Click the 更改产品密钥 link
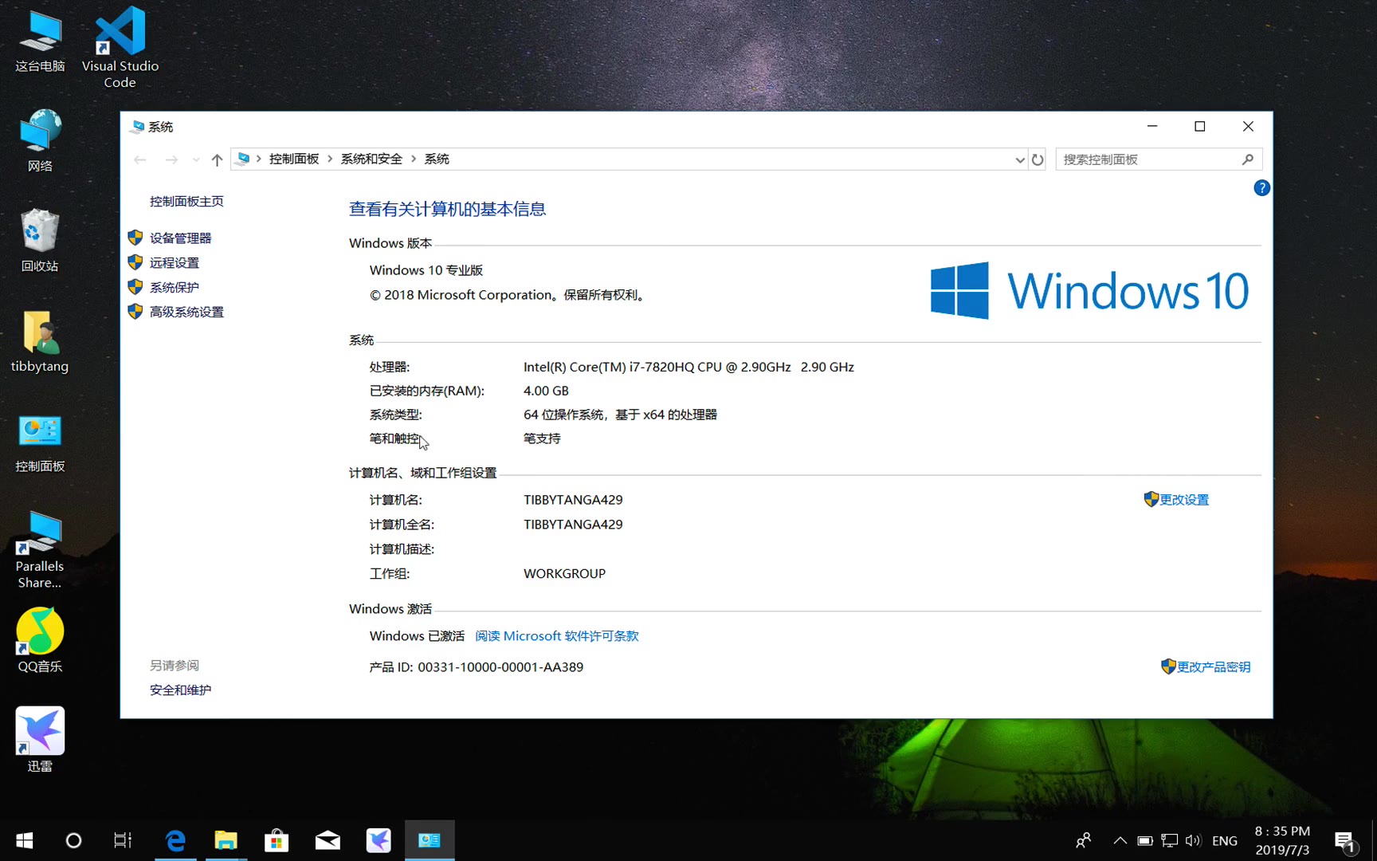Viewport: 1377px width, 861px height. 1214,667
